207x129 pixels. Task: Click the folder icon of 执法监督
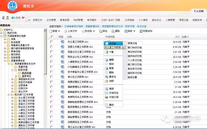[9, 42]
